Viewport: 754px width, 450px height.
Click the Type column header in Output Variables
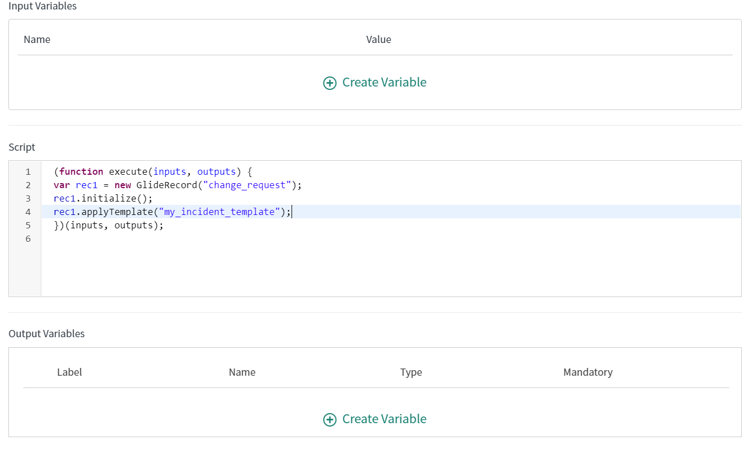411,372
